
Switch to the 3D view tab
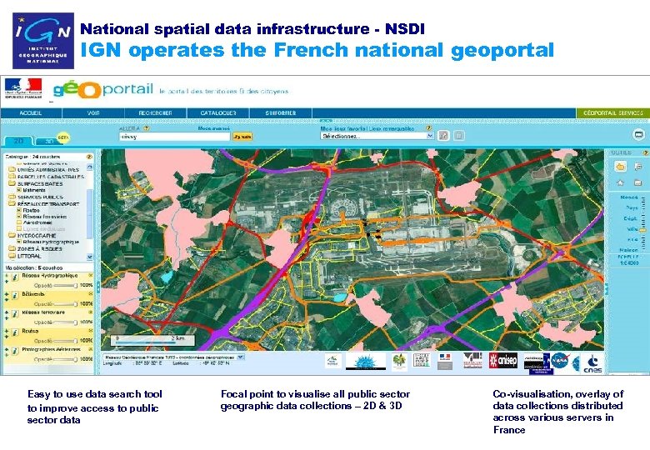click(49, 142)
